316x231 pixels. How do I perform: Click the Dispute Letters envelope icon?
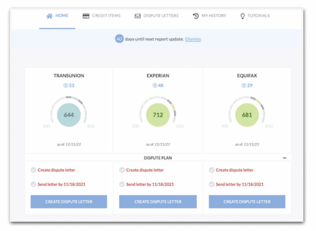138,16
